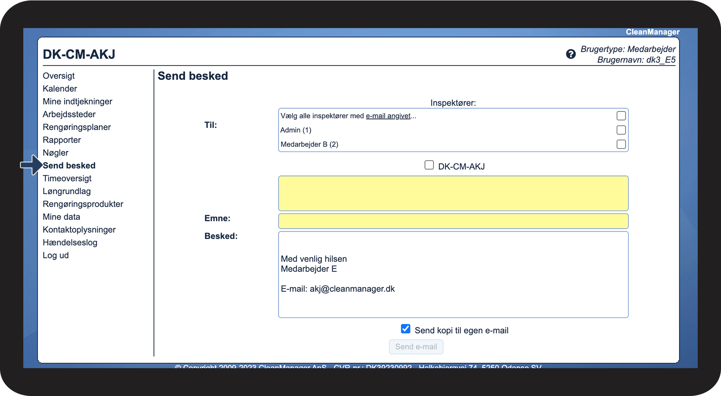The height and width of the screenshot is (396, 721).
Task: Click the help question mark icon
Action: (570, 54)
